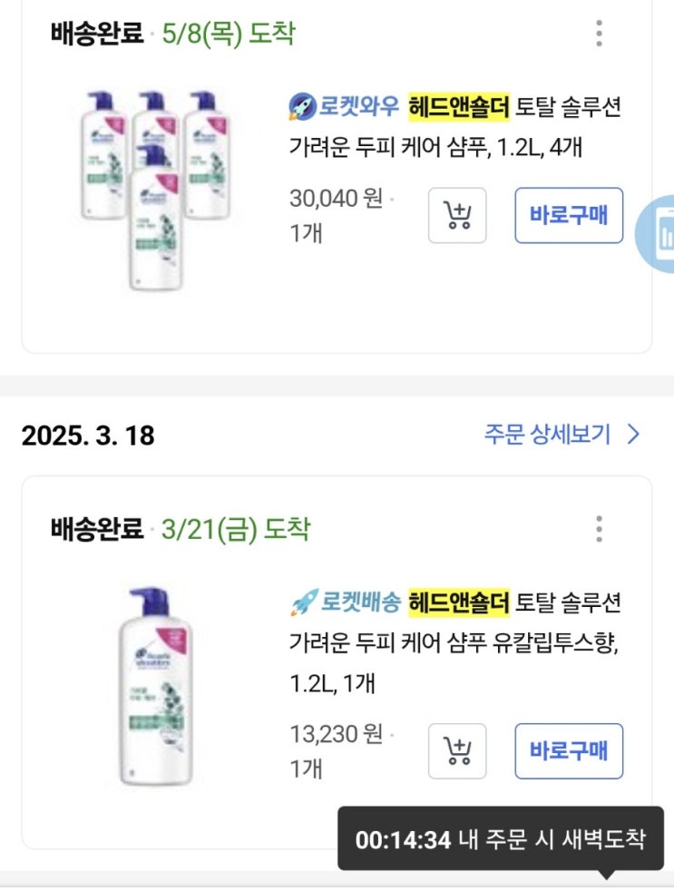Image resolution: width=674 pixels, height=891 pixels.
Task: Tap the 로켓와우 rocket badge icon
Action: (x=302, y=107)
